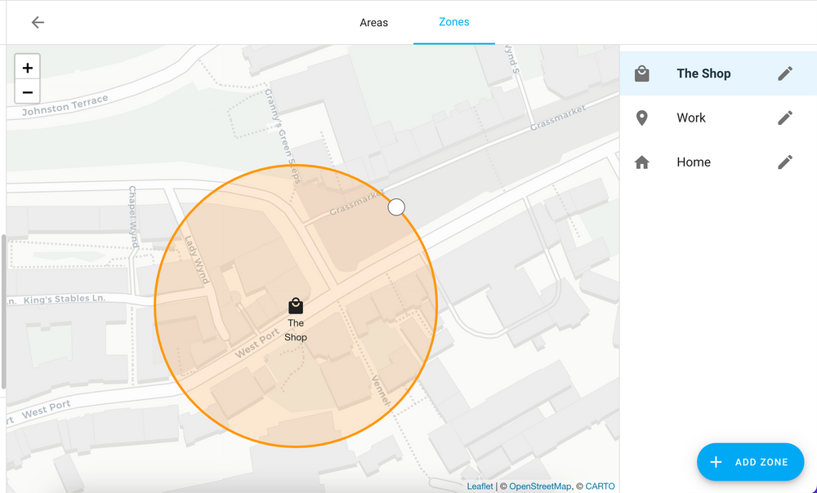Grab the zone radius handle on circle
817x493 pixels.
(x=396, y=207)
